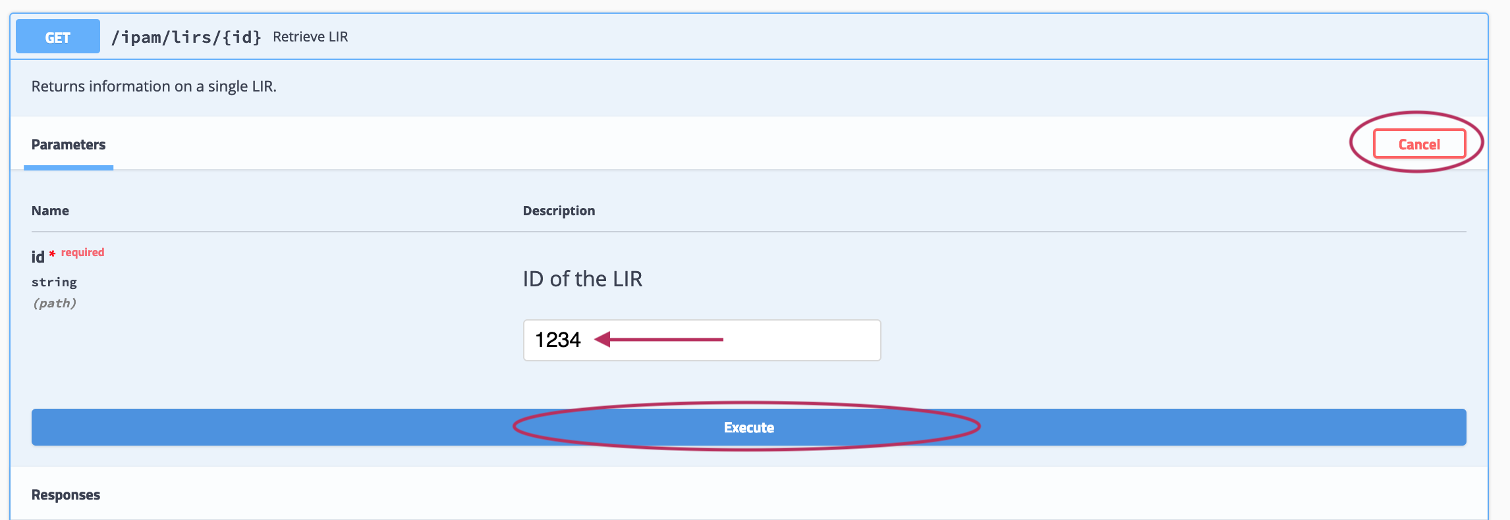Click the Responses section heading
The image size is (1510, 520).
(66, 495)
